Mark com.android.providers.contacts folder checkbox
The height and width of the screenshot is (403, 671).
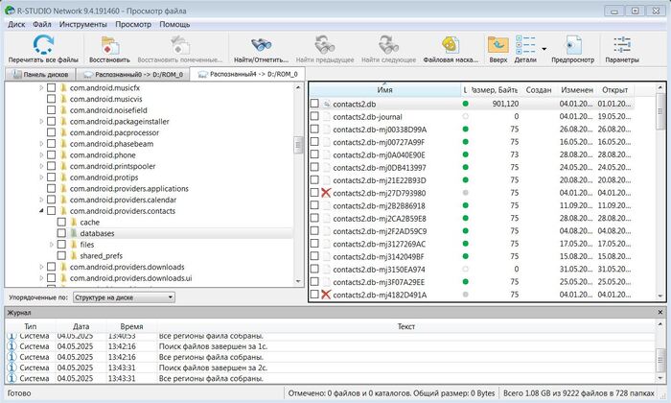point(52,211)
